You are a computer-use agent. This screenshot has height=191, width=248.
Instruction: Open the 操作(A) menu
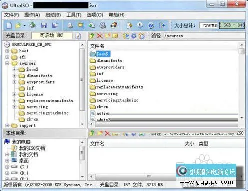click(32, 15)
